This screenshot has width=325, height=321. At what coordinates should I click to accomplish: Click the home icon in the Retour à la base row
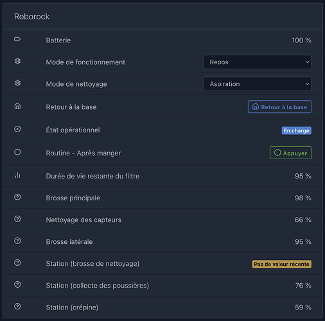point(17,106)
